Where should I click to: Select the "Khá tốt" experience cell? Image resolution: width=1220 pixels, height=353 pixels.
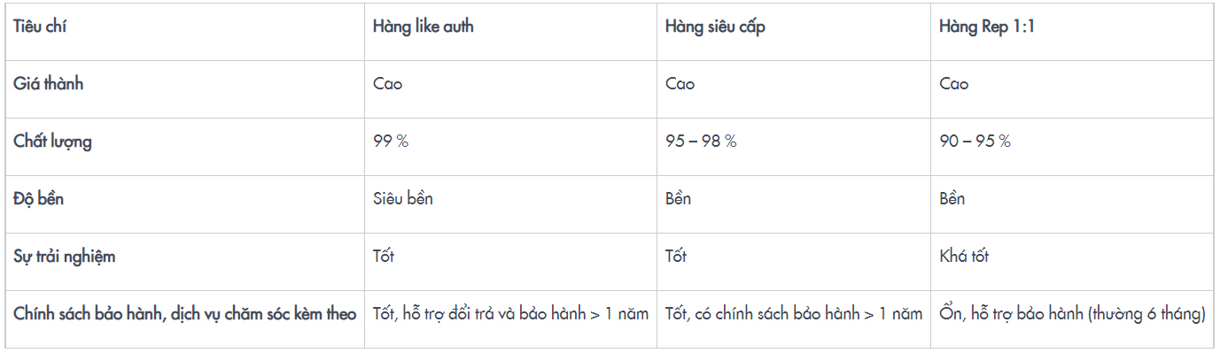(964, 257)
